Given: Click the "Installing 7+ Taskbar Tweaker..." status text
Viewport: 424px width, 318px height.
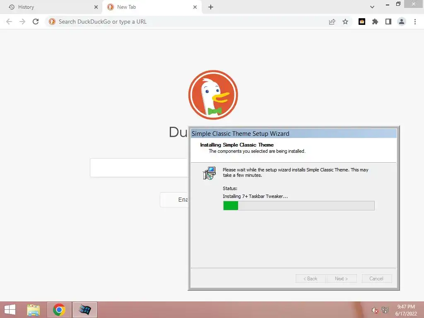Looking at the screenshot, I should [x=255, y=196].
